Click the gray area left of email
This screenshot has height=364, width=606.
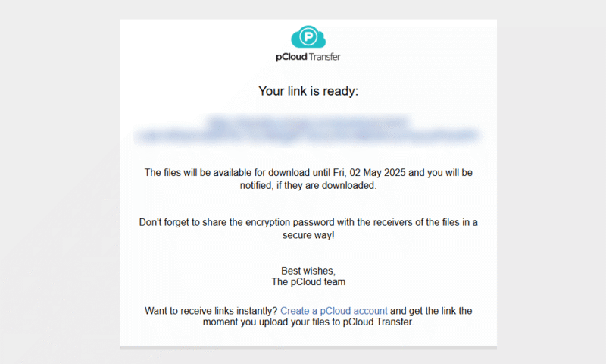60,182
